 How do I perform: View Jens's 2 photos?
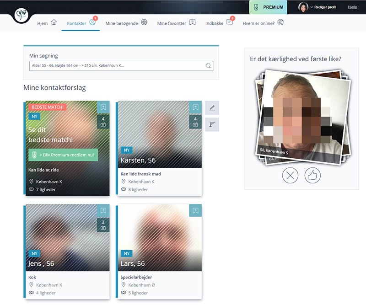[x=103, y=225]
